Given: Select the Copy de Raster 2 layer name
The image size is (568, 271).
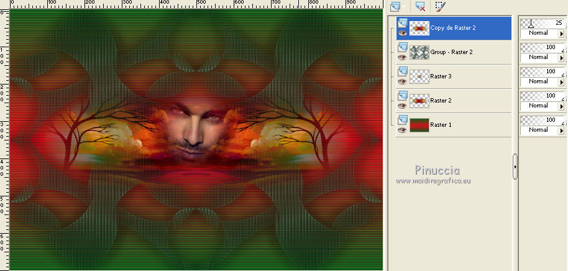Looking at the screenshot, I should pos(453,27).
